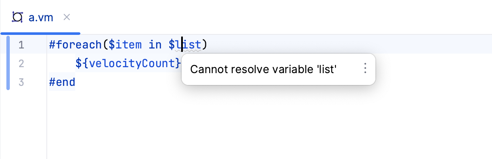Image resolution: width=492 pixels, height=159 pixels.
Task: Click the 'Cannot resolve variable' tooltip text
Action: [x=263, y=69]
